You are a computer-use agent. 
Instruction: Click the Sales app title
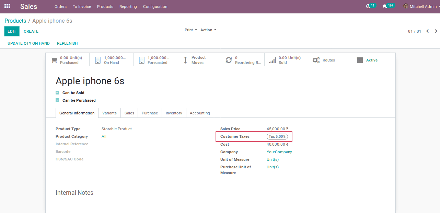[x=28, y=7]
